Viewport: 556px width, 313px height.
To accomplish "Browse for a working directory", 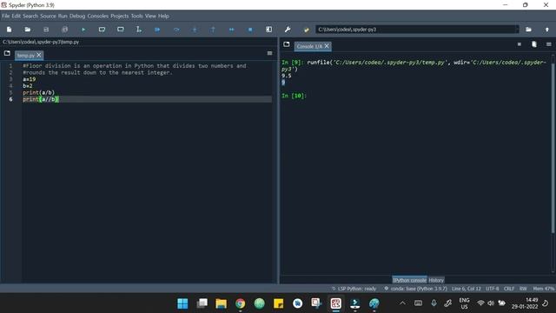I will click(x=528, y=30).
